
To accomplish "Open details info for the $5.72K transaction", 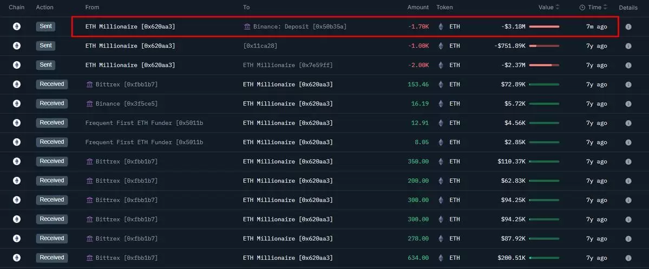I will (628, 104).
